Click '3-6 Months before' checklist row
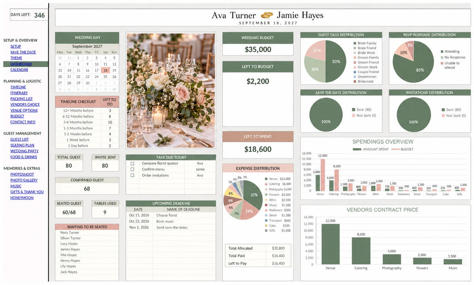Viewport: 474px width, 285px height. [87, 122]
